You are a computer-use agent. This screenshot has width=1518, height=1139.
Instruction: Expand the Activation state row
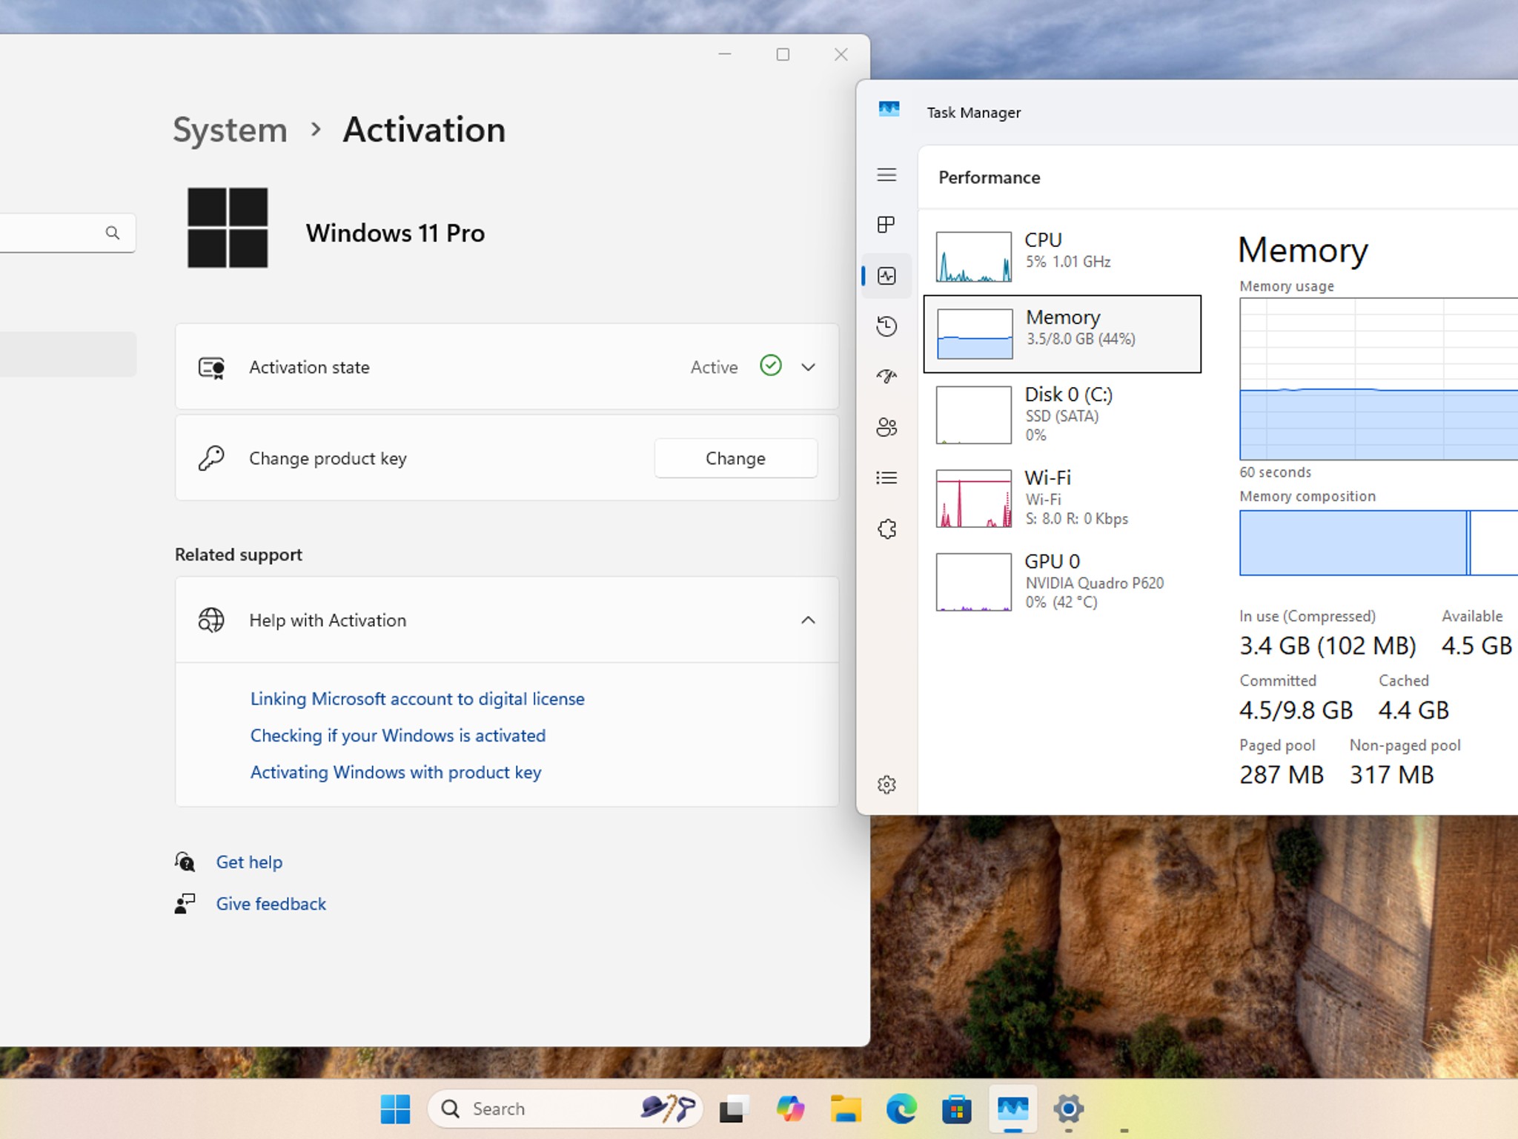[x=507, y=366]
